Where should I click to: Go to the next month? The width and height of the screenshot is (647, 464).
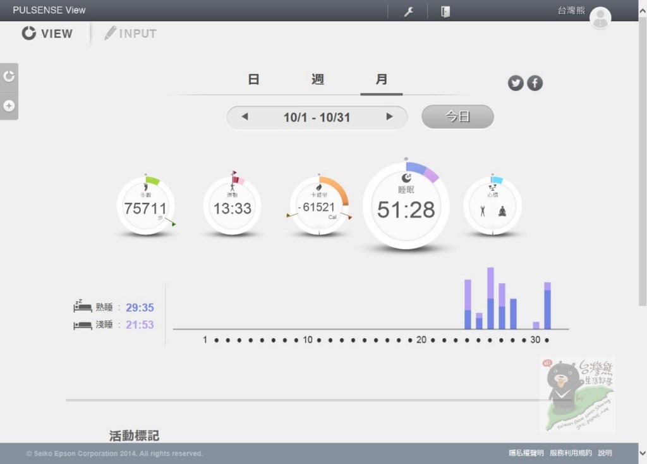pyautogui.click(x=389, y=117)
